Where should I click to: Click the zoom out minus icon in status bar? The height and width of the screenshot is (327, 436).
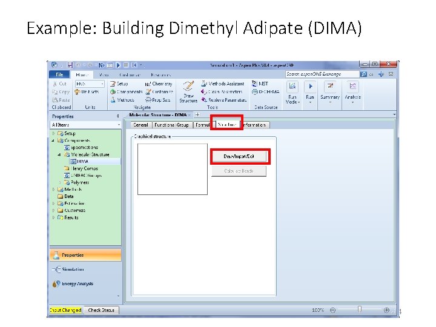pos(332,310)
